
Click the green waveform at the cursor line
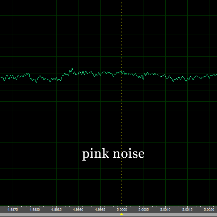(x=122, y=72)
